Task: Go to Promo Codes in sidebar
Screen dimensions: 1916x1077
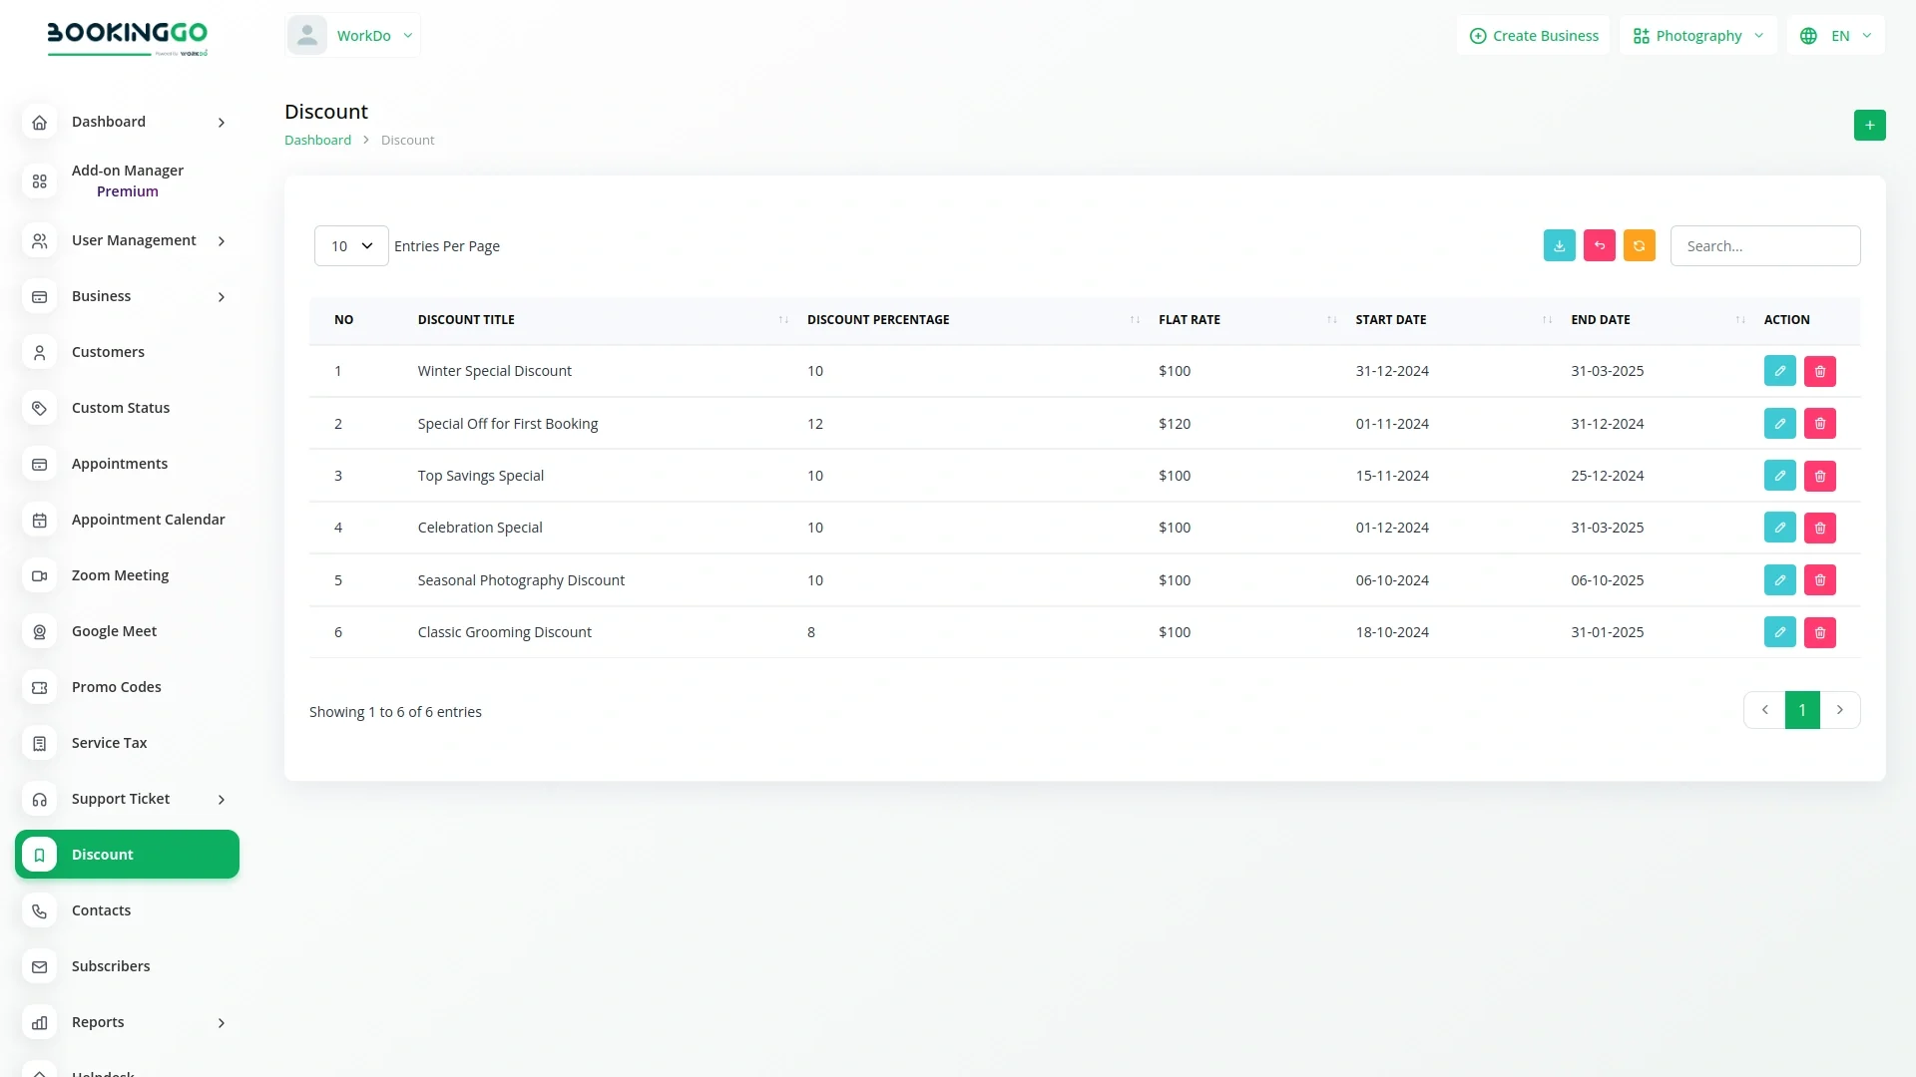Action: click(x=116, y=687)
